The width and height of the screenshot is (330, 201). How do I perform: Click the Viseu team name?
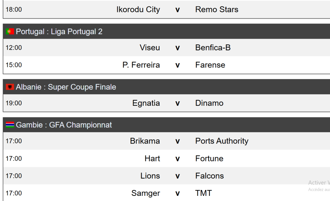150,48
